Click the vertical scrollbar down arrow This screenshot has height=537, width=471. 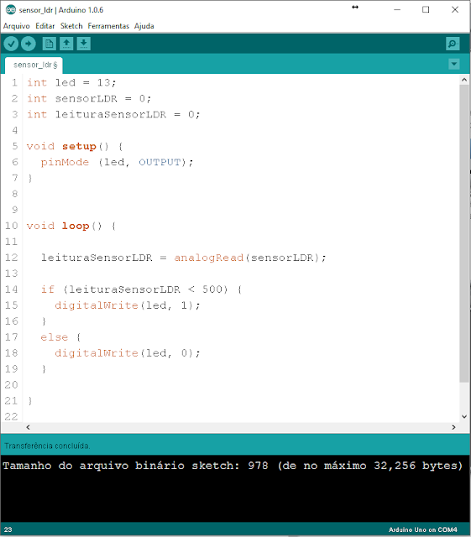[464, 417]
